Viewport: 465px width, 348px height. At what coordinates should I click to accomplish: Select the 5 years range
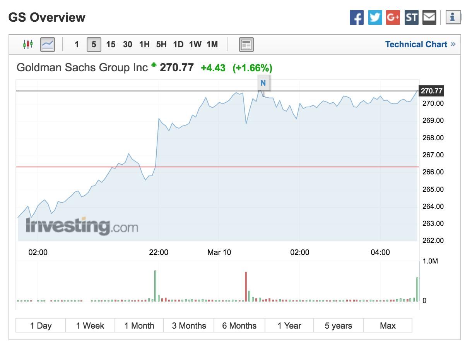[x=338, y=326]
